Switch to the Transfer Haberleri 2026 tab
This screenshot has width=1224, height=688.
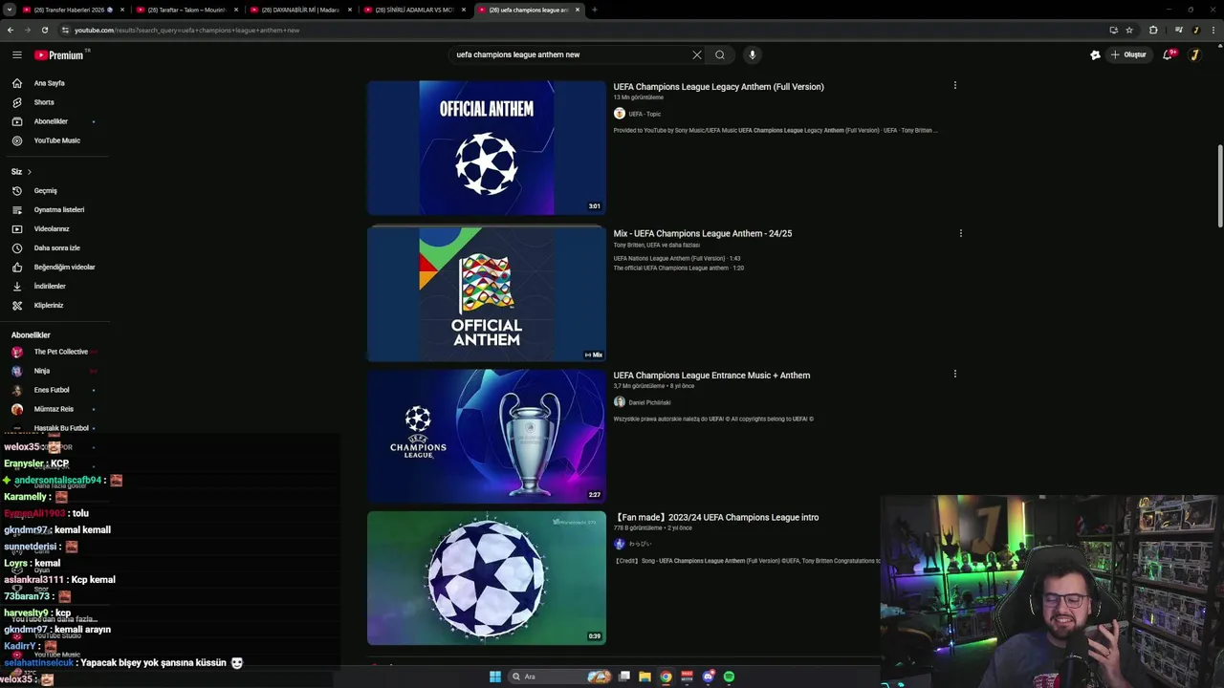(73, 10)
